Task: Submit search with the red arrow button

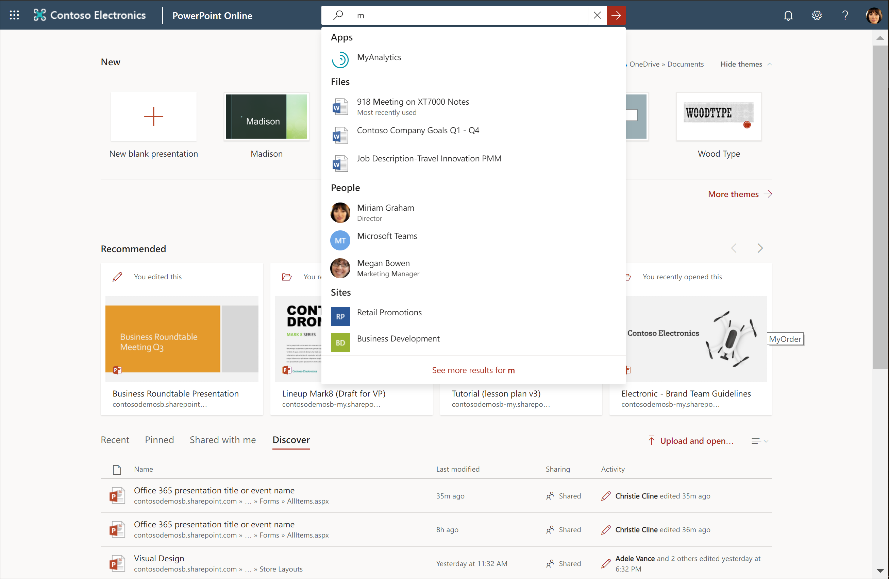Action: pyautogui.click(x=616, y=15)
